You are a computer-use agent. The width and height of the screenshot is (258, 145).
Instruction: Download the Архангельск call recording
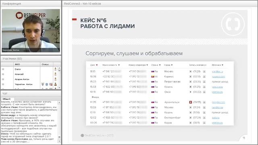pyautogui.click(x=204, y=102)
